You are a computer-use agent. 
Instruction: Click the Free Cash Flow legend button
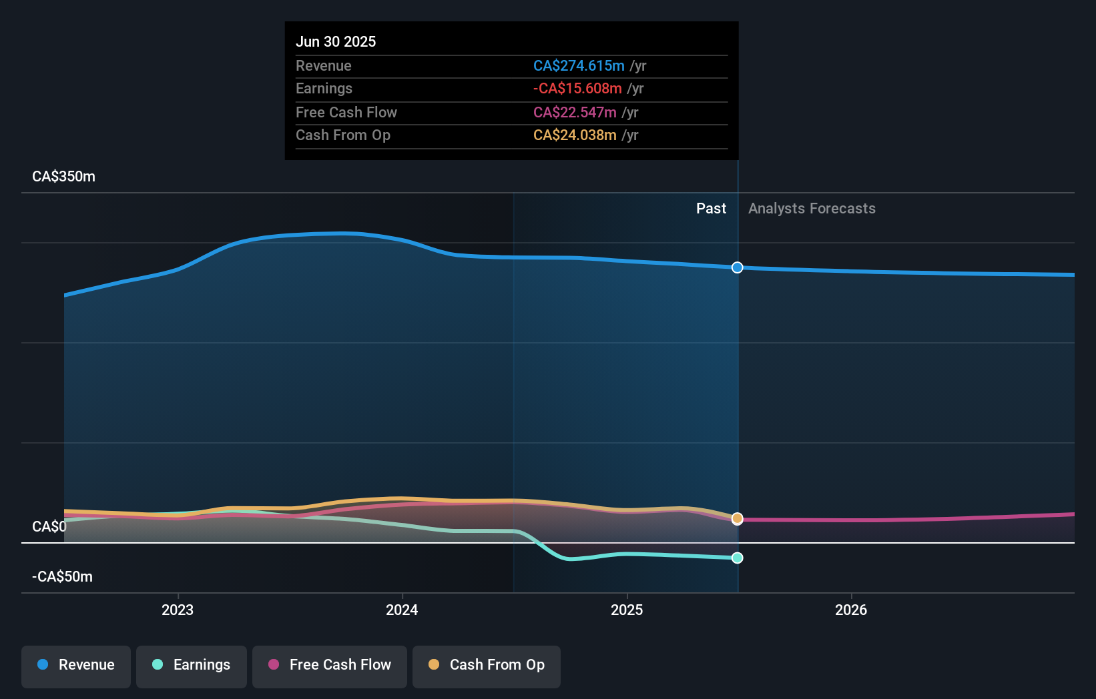click(329, 666)
